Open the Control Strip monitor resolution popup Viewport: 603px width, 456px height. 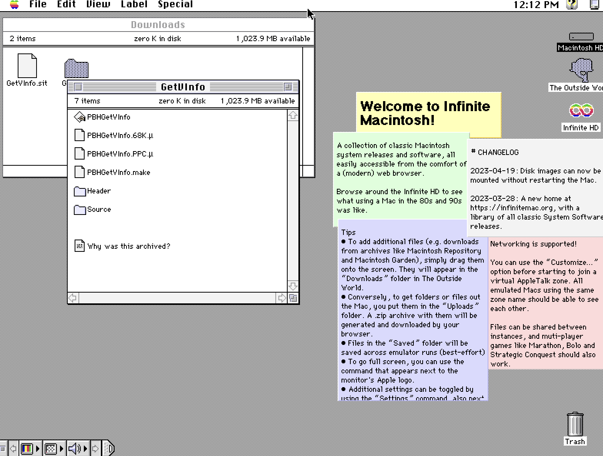pyautogui.click(x=54, y=448)
